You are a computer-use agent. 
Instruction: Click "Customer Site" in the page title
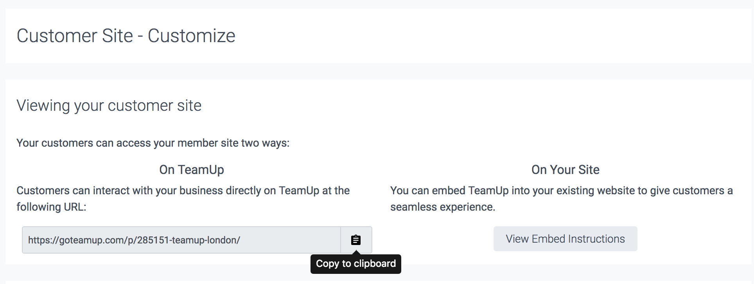[x=75, y=36]
